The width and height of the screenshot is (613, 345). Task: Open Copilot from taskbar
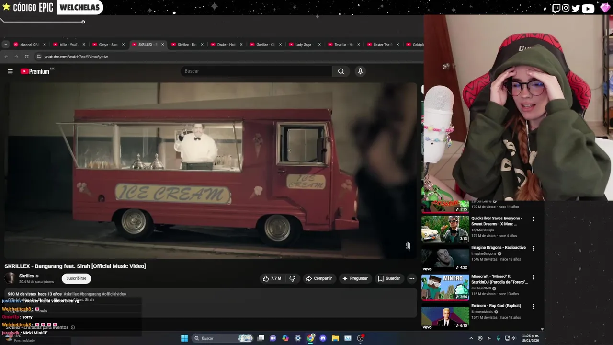[285, 338]
